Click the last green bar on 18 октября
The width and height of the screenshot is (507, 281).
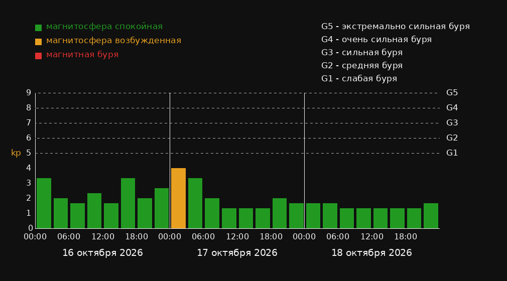[431, 216]
